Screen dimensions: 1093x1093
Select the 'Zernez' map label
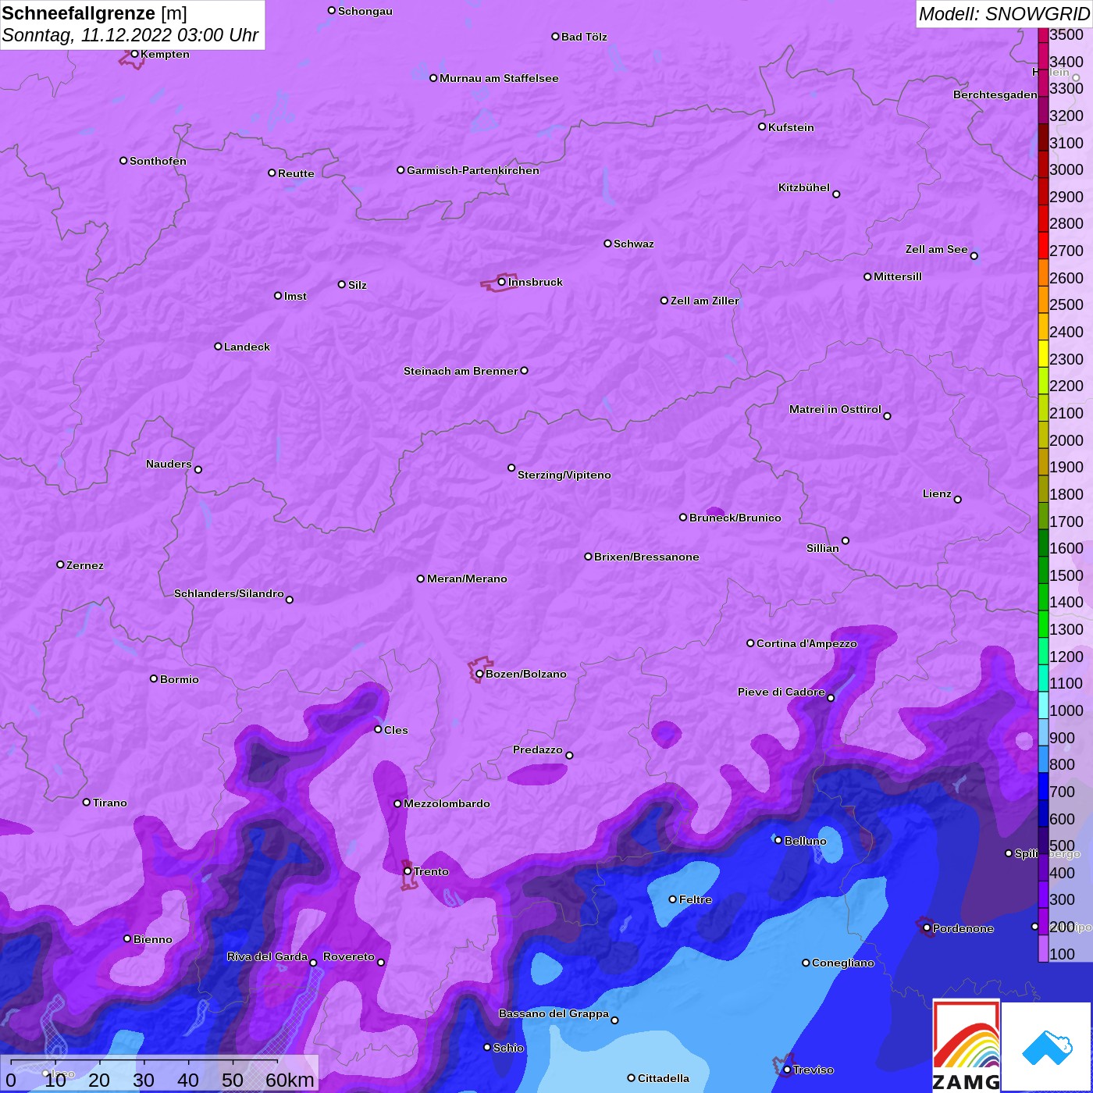click(85, 565)
